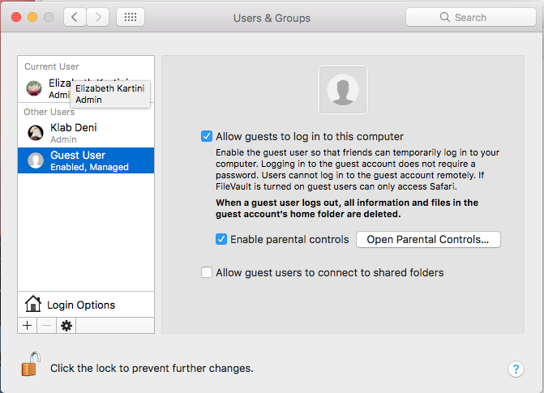544x393 pixels.
Task: Go forward with the right arrow
Action: coord(98,17)
